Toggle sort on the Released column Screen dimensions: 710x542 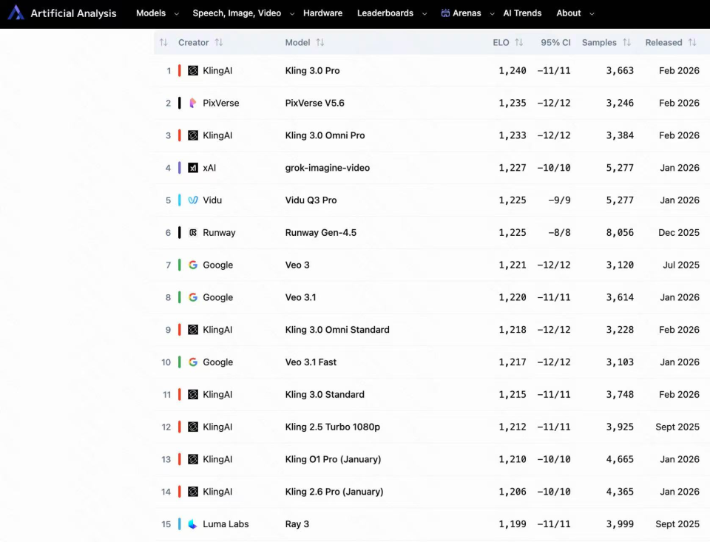click(692, 43)
